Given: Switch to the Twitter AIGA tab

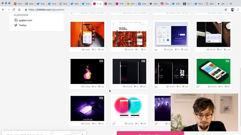Looking at the screenshot, I should point(176,4).
